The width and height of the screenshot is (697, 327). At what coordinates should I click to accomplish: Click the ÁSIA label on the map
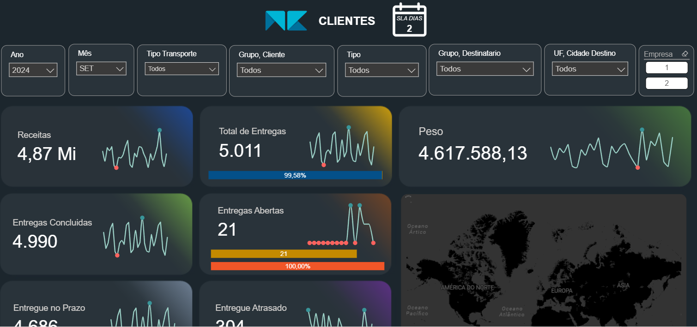pos(624,285)
